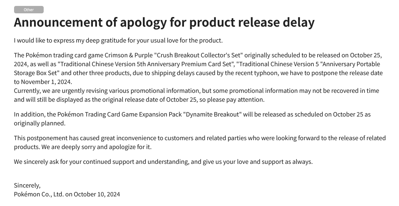Click the "Sincerely," closing line

click(x=27, y=185)
